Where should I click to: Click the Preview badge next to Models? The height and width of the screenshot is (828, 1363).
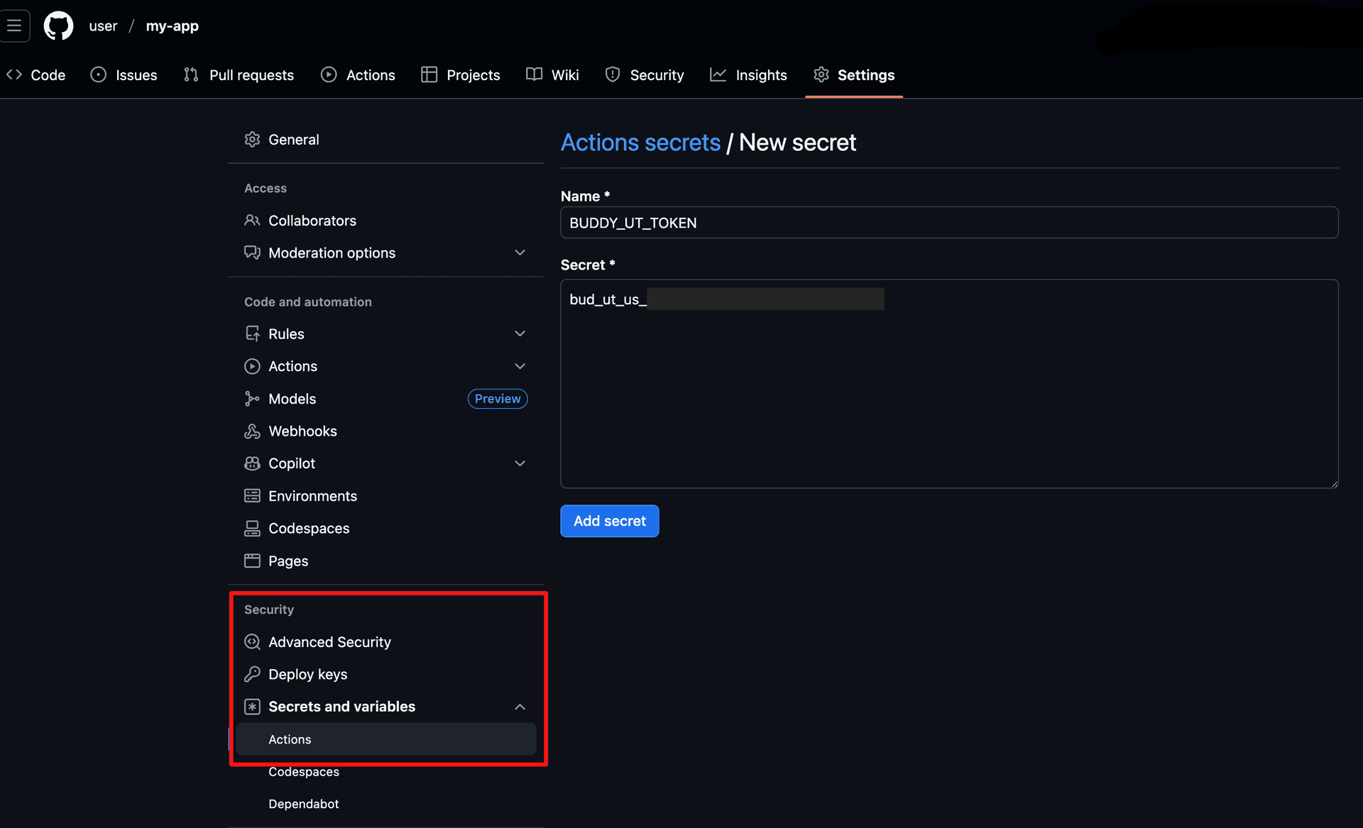click(497, 398)
